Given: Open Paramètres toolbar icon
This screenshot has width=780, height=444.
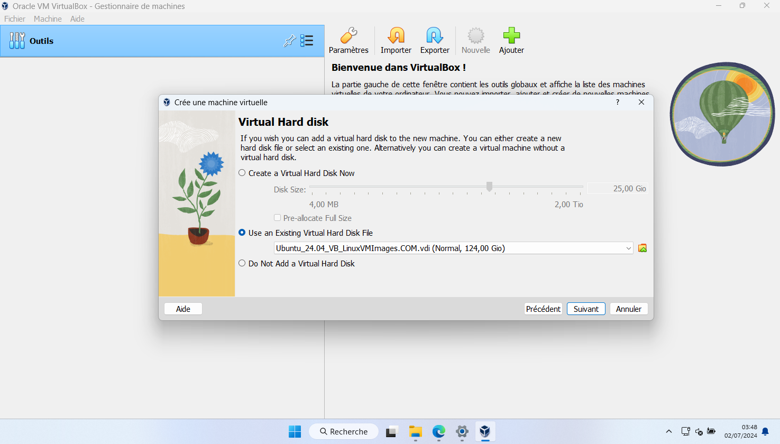Looking at the screenshot, I should (348, 36).
